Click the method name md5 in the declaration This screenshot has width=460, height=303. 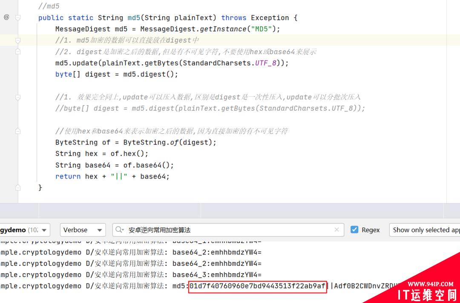click(134, 18)
